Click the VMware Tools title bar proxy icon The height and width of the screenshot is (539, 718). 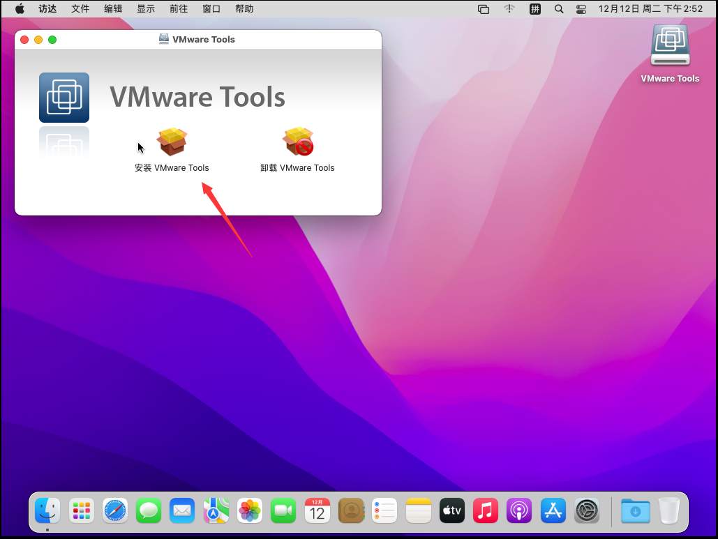click(163, 39)
